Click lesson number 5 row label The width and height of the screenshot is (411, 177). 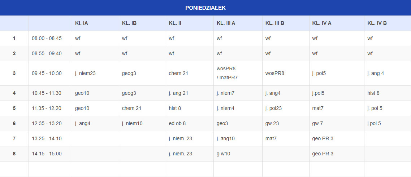[14, 108]
